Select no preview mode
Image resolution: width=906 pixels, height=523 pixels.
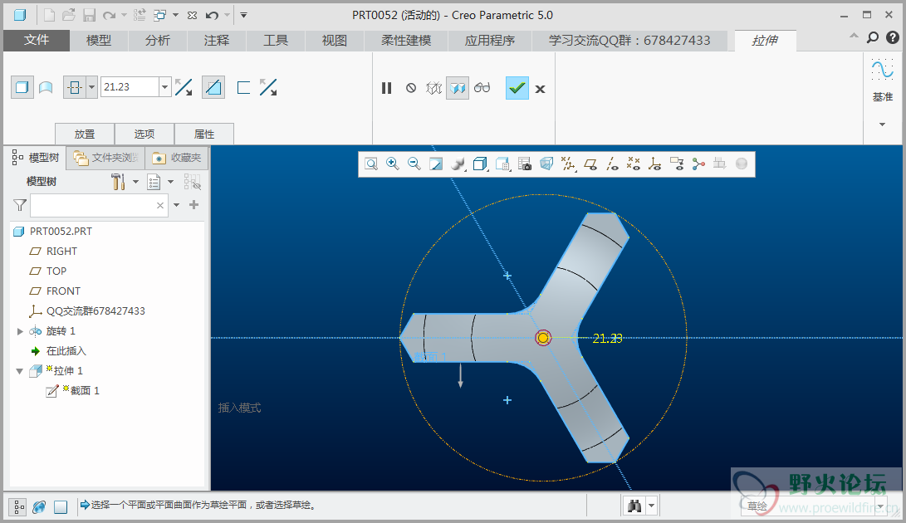pyautogui.click(x=411, y=88)
